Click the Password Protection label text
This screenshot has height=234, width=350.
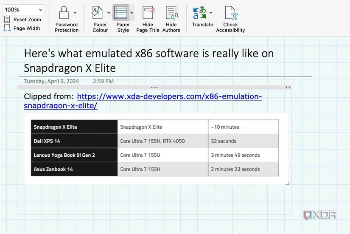tap(67, 27)
